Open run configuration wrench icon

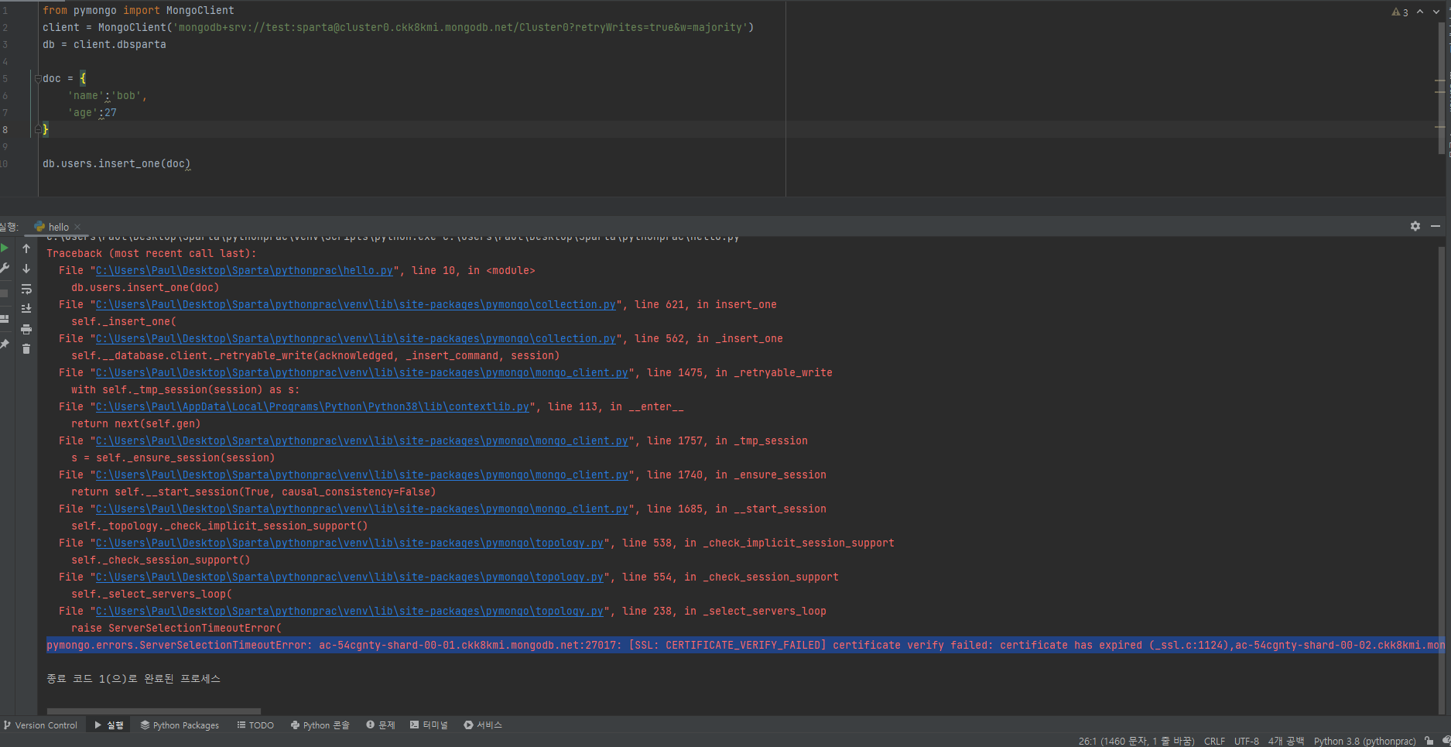4,268
